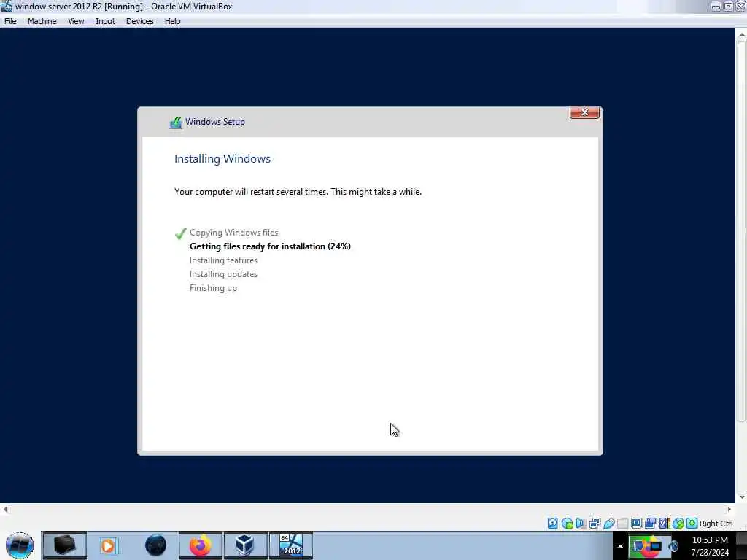Minimize the VirtualBox VM window
The height and width of the screenshot is (560, 747).
[x=716, y=6]
